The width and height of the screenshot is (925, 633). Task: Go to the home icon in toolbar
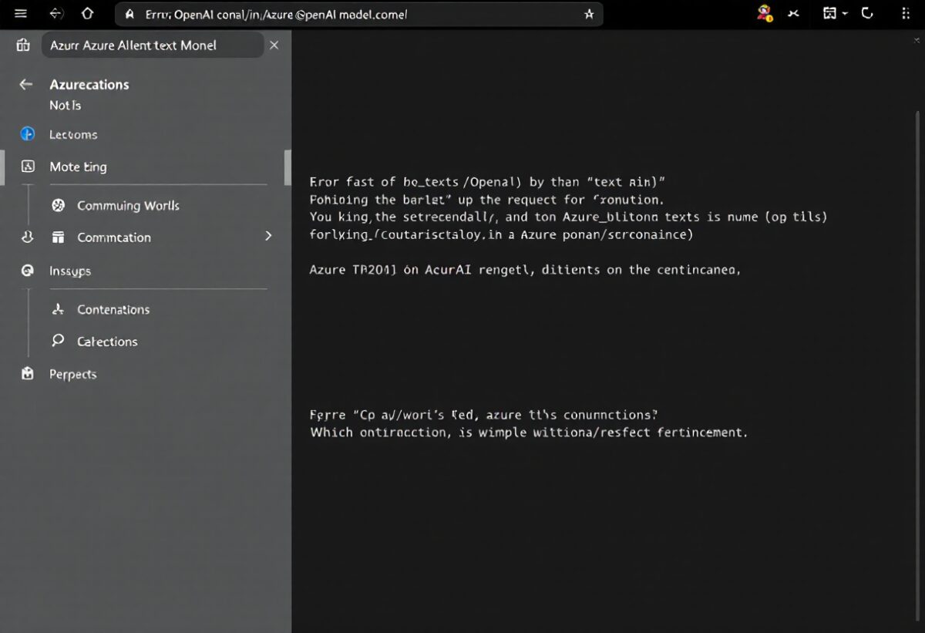pos(87,14)
